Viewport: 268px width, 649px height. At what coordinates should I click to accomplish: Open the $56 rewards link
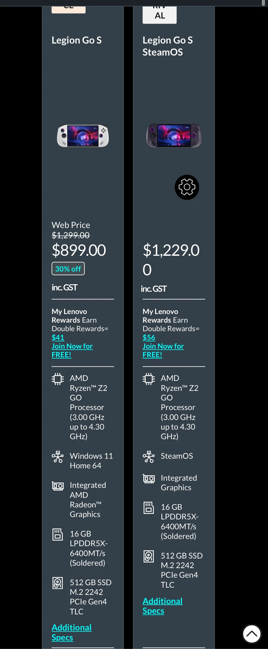click(149, 337)
